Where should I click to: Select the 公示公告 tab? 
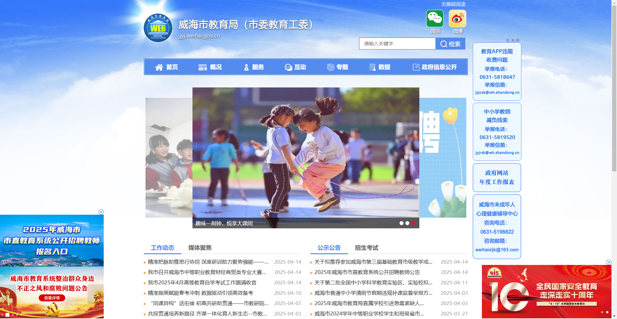coord(329,247)
